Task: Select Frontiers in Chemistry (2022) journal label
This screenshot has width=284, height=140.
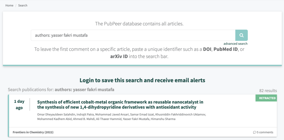Action: 33,132
